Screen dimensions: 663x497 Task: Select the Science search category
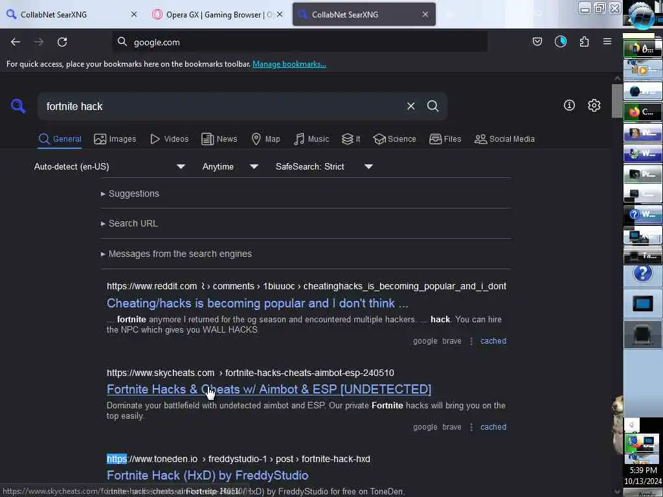395,139
